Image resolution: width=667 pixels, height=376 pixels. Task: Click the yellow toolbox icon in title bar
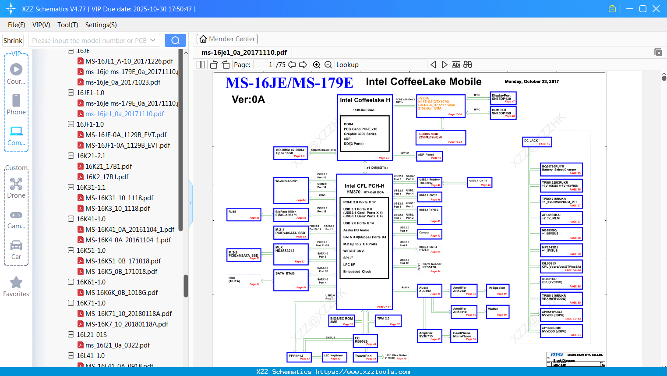(612, 9)
